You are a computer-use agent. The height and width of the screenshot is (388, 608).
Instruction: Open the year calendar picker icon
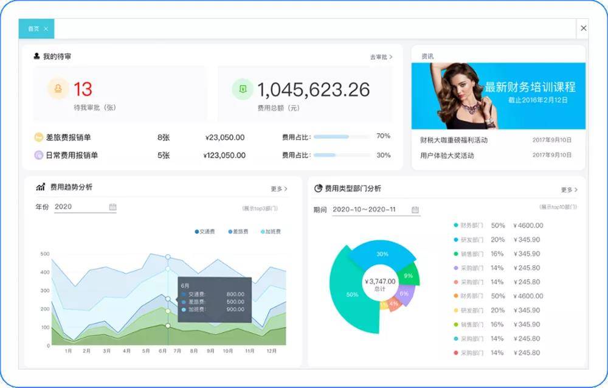point(112,207)
